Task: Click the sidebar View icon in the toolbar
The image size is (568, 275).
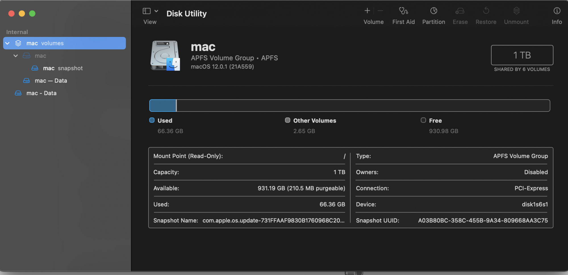Action: [147, 11]
